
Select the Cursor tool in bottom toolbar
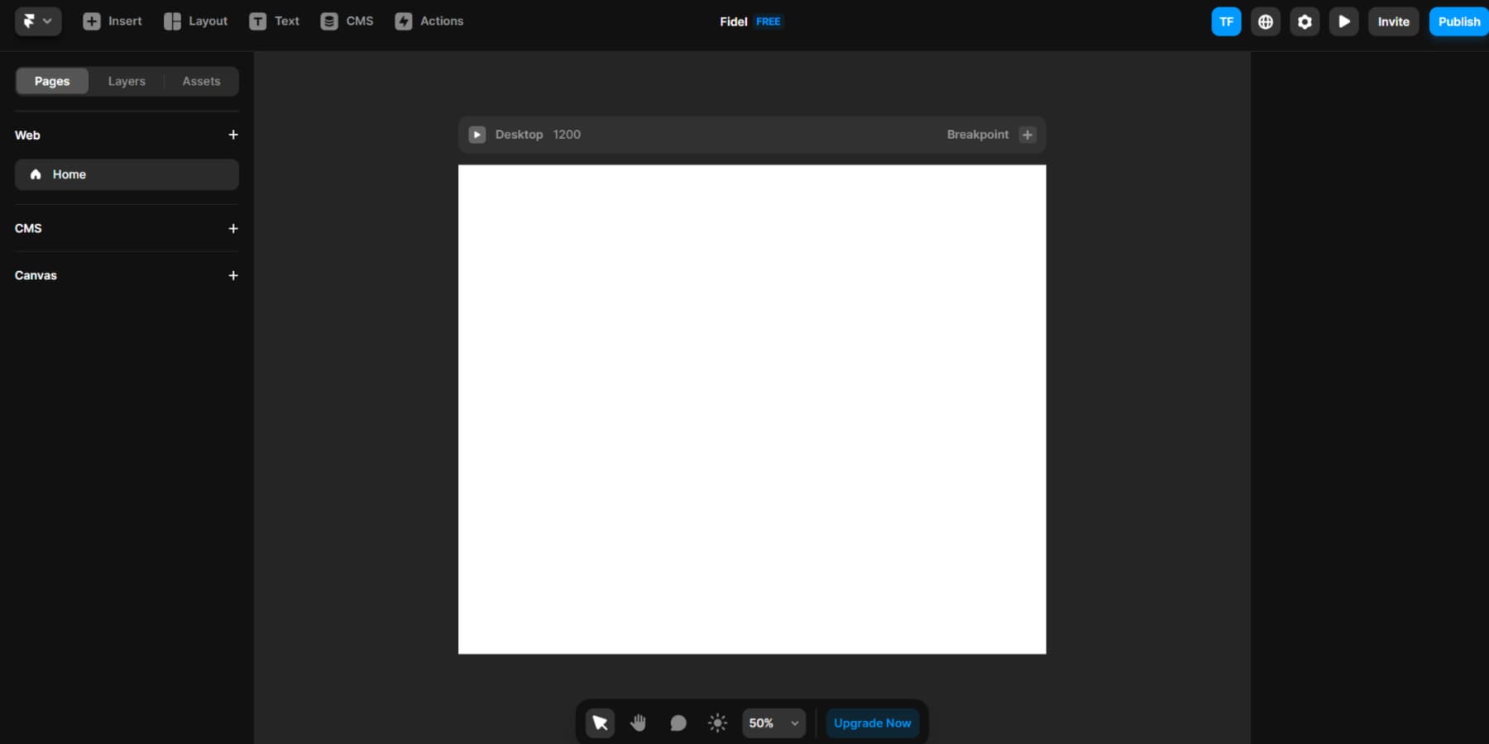(x=600, y=723)
